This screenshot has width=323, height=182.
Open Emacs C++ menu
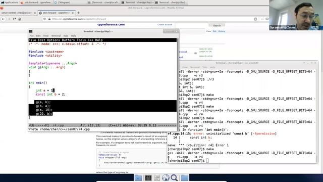[x=90, y=40]
